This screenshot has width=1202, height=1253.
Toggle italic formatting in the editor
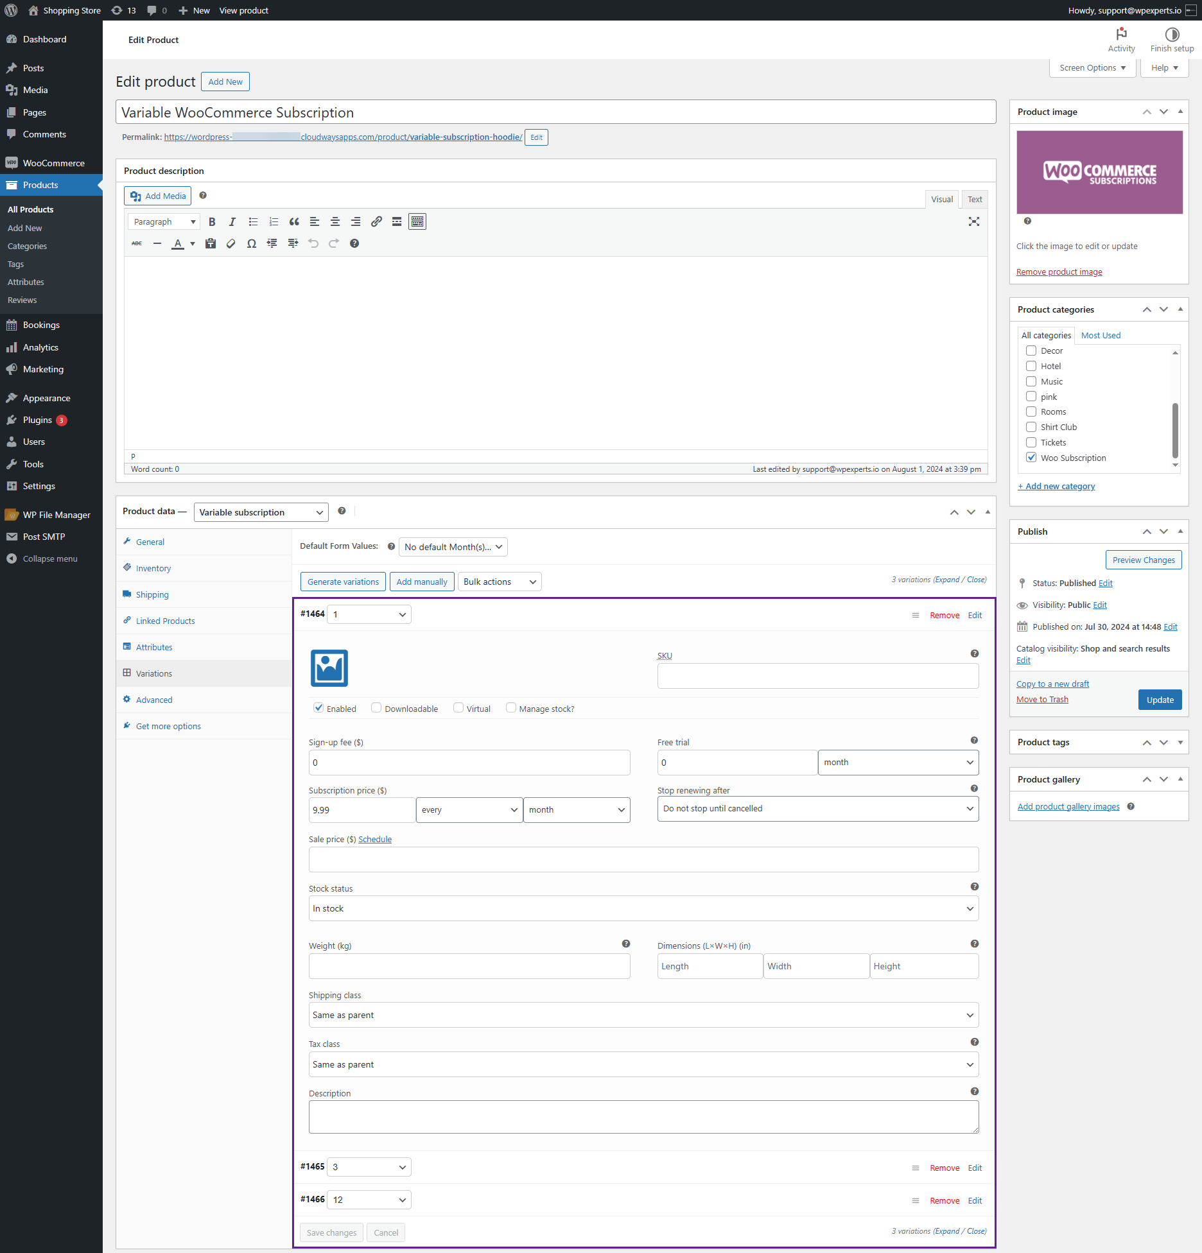click(232, 221)
